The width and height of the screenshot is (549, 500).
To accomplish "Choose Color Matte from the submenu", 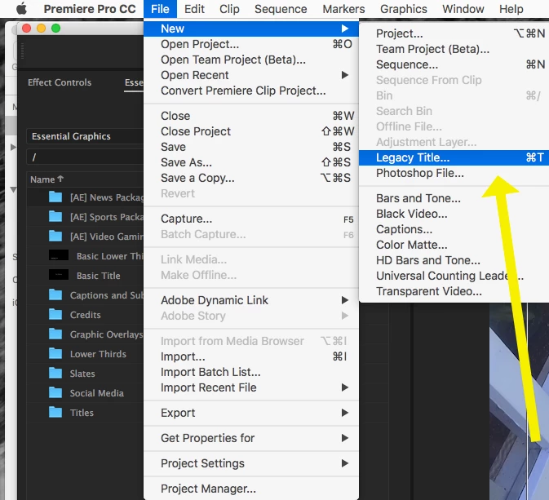I will click(454, 245).
